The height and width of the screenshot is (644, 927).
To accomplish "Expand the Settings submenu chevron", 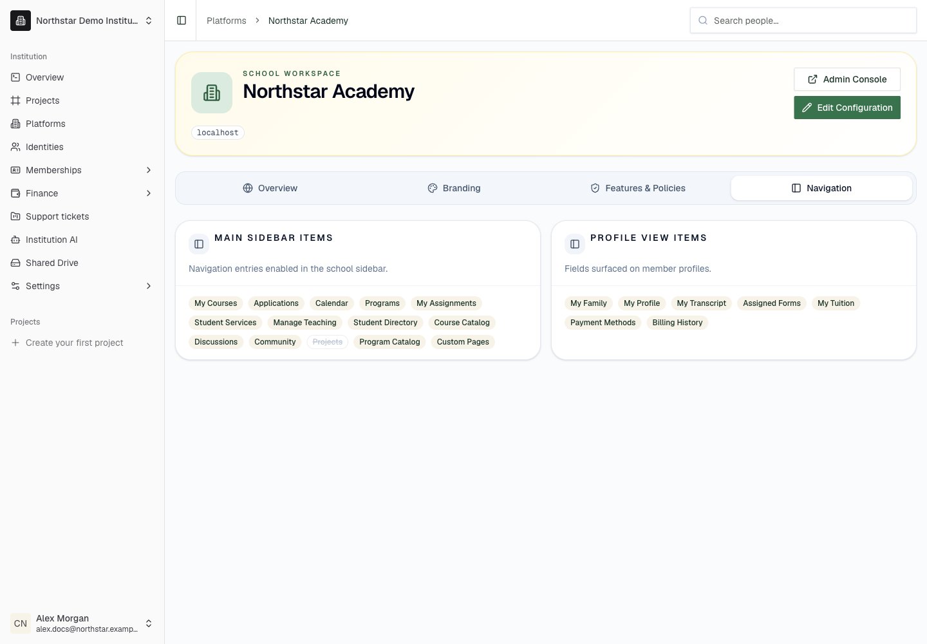I will [x=149, y=286].
